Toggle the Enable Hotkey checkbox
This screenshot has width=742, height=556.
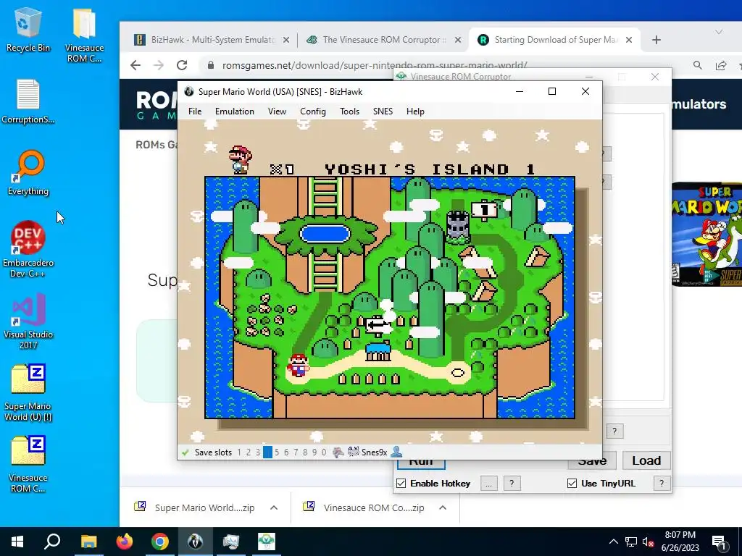tap(401, 483)
